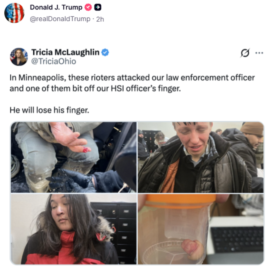Click the tweet text about Minneapolis rioters
This screenshot has width=277, height=272.
(132, 83)
